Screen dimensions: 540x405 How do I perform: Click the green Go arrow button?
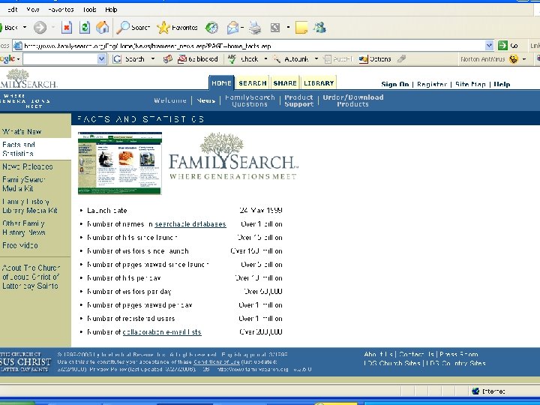(503, 45)
